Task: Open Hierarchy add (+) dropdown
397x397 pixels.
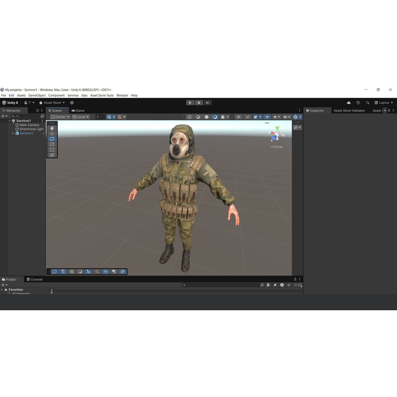Action: (4, 116)
